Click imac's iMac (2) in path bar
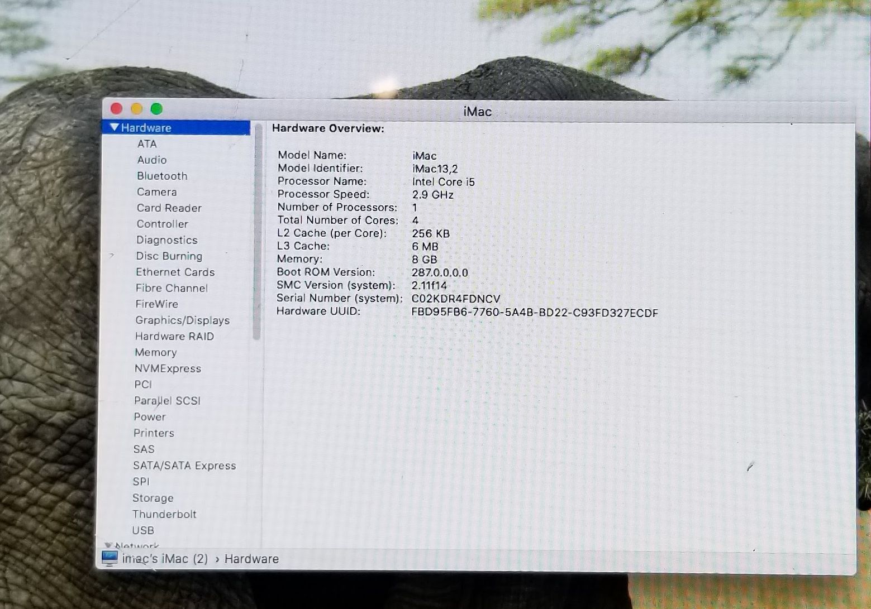This screenshot has height=609, width=871. tap(165, 559)
